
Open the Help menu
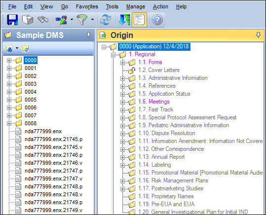pos(181,6)
